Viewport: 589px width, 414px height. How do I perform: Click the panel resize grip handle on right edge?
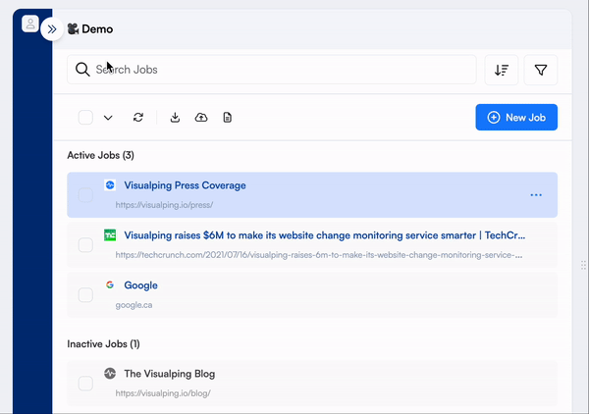tap(583, 265)
